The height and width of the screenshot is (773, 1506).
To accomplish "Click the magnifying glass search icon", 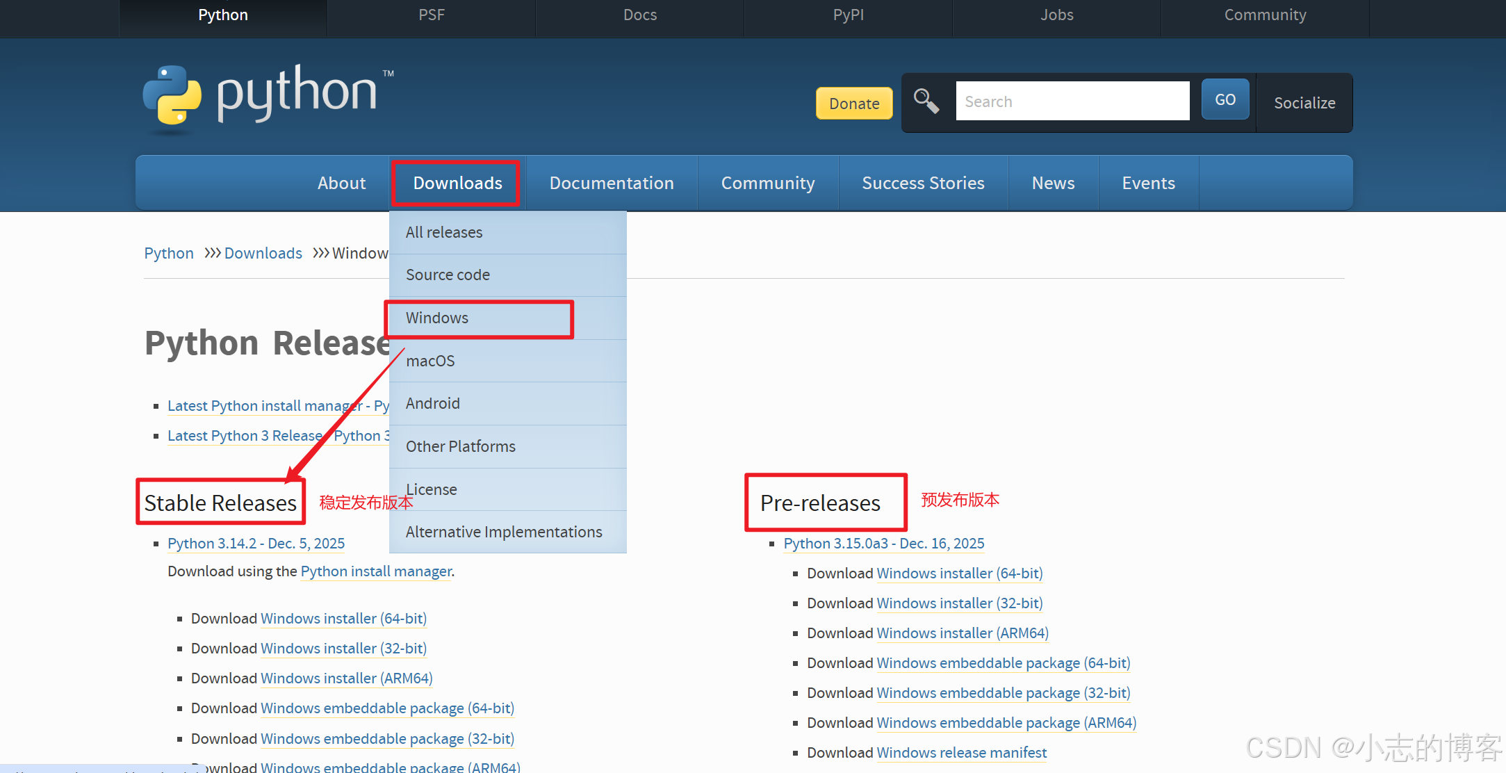I will coord(926,101).
